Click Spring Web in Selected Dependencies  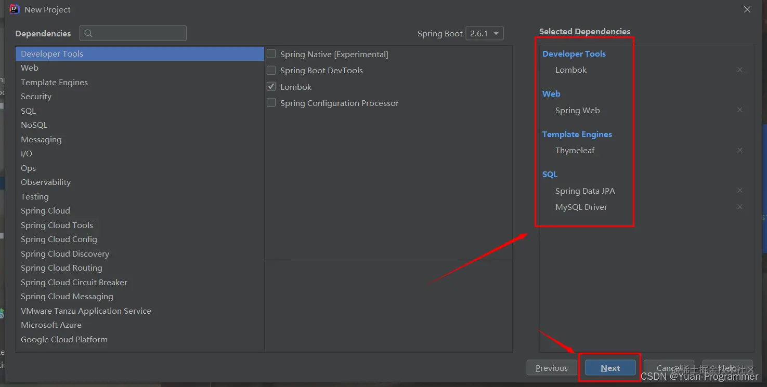pos(577,110)
